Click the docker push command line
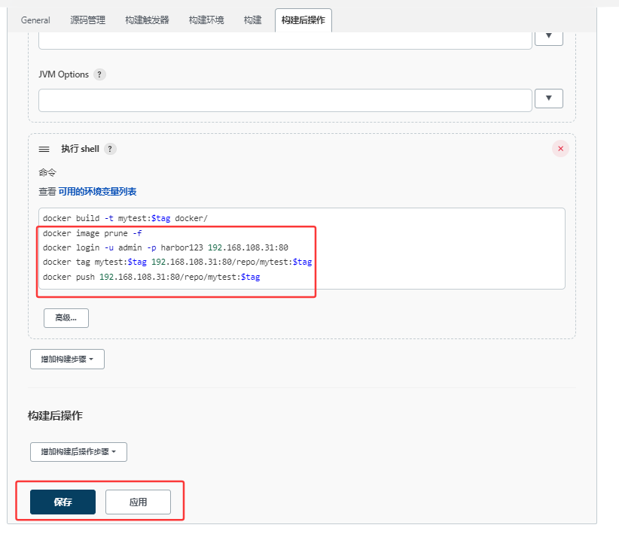Viewport: 619px width, 537px height. tap(151, 278)
